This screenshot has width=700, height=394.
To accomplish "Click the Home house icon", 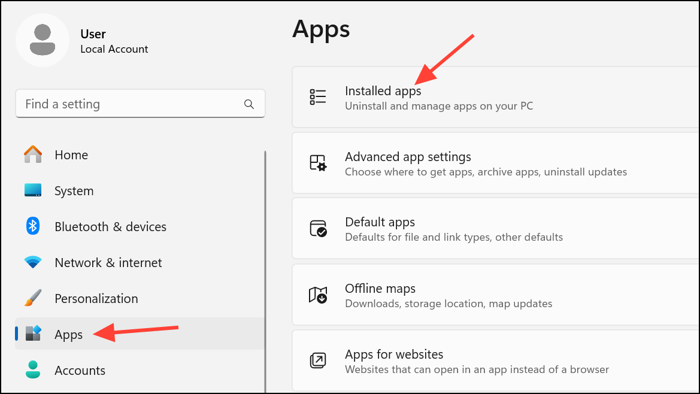I will coord(33,154).
